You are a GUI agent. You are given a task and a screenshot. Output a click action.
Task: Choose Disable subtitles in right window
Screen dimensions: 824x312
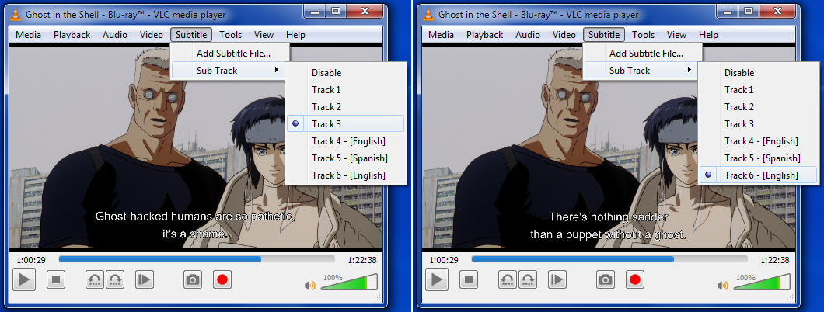tap(758, 73)
